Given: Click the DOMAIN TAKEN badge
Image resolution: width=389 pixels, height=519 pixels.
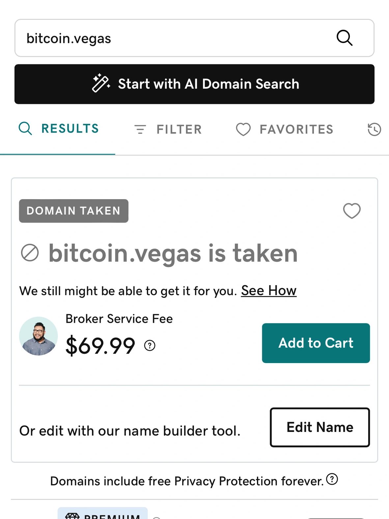Looking at the screenshot, I should pyautogui.click(x=73, y=211).
